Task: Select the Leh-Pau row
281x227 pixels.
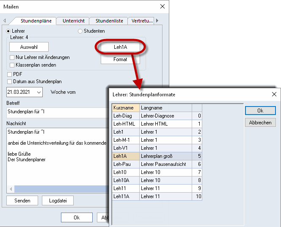Action: tap(157, 164)
